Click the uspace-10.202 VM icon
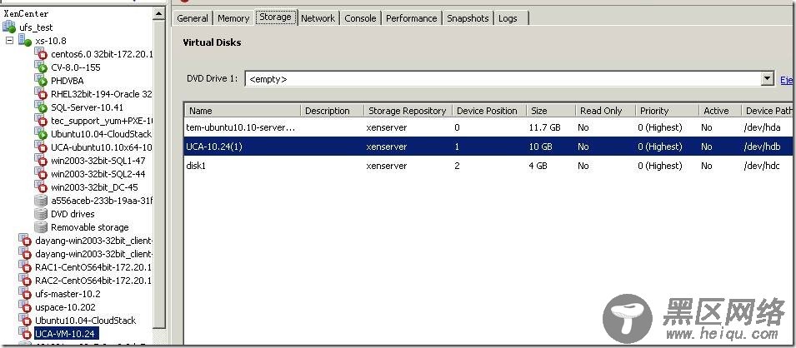The image size is (796, 348). click(25, 307)
